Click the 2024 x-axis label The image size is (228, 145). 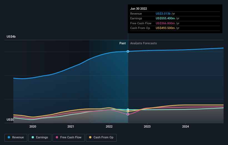[x=186, y=126]
